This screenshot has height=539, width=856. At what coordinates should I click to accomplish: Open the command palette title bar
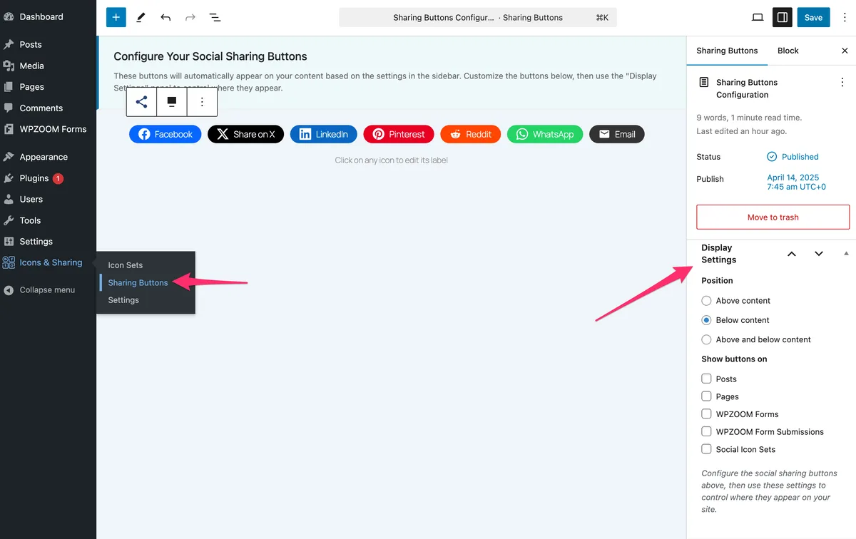478,17
